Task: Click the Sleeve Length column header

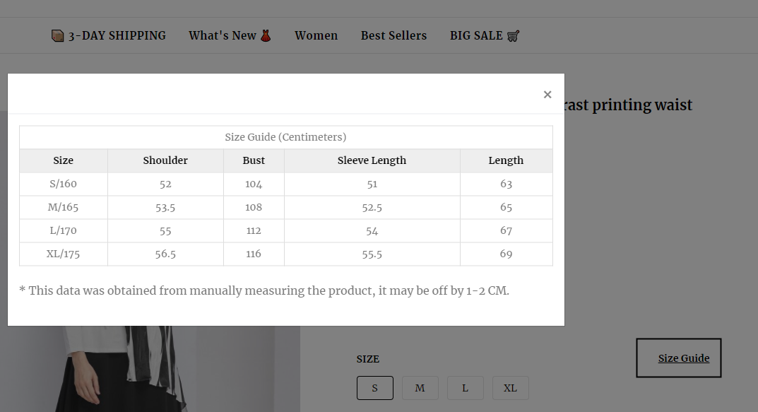Action: (x=372, y=160)
